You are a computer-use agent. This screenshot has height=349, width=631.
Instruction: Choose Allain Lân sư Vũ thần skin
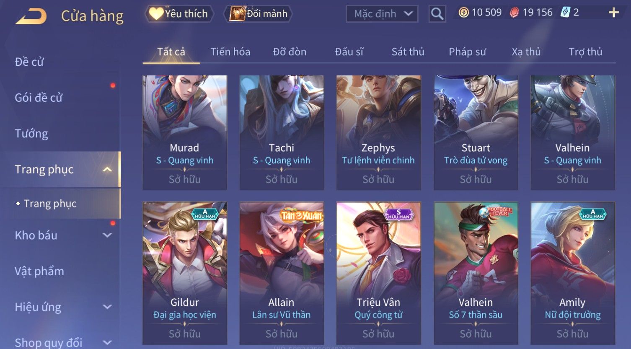tap(281, 273)
